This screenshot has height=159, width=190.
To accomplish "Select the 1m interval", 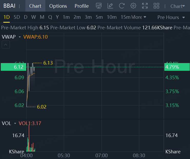I will point(66,17).
